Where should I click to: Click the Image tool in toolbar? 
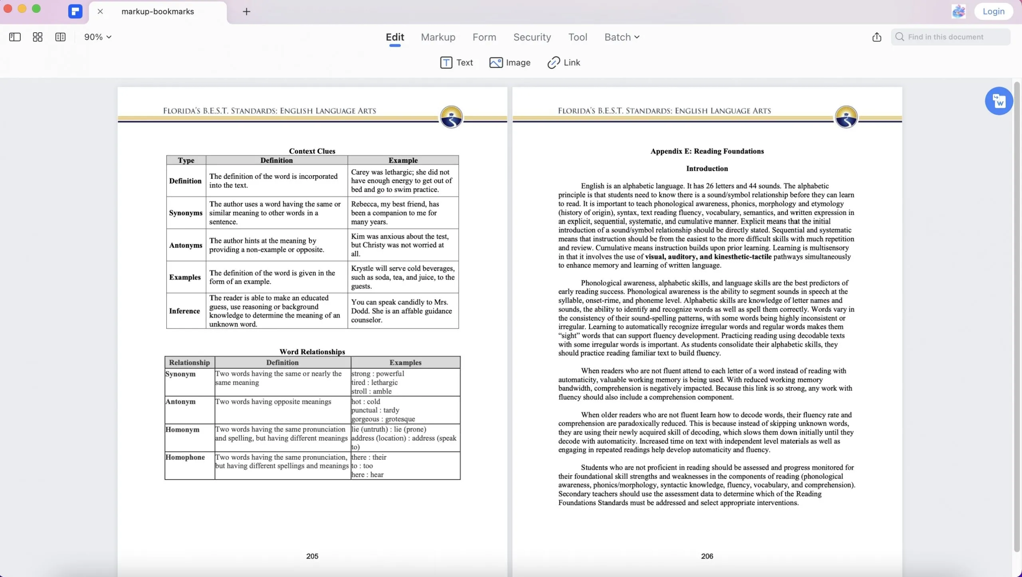pyautogui.click(x=509, y=63)
